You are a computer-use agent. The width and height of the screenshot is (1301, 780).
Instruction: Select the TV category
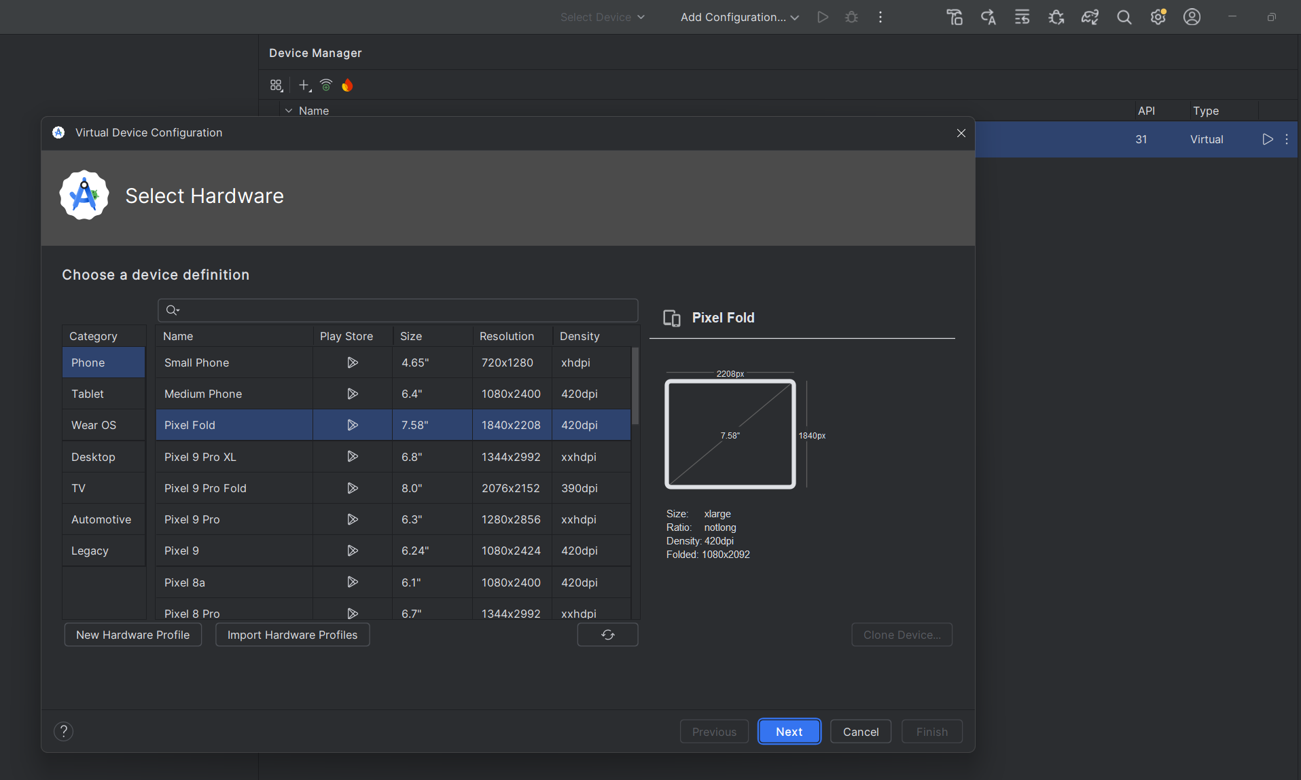click(x=103, y=488)
